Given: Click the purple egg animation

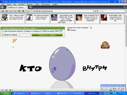Looking at the screenshot, I should click(x=62, y=64).
